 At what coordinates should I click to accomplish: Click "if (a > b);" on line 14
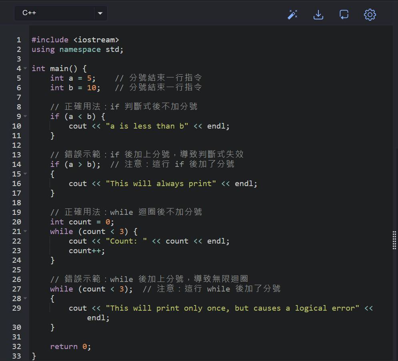click(75, 165)
